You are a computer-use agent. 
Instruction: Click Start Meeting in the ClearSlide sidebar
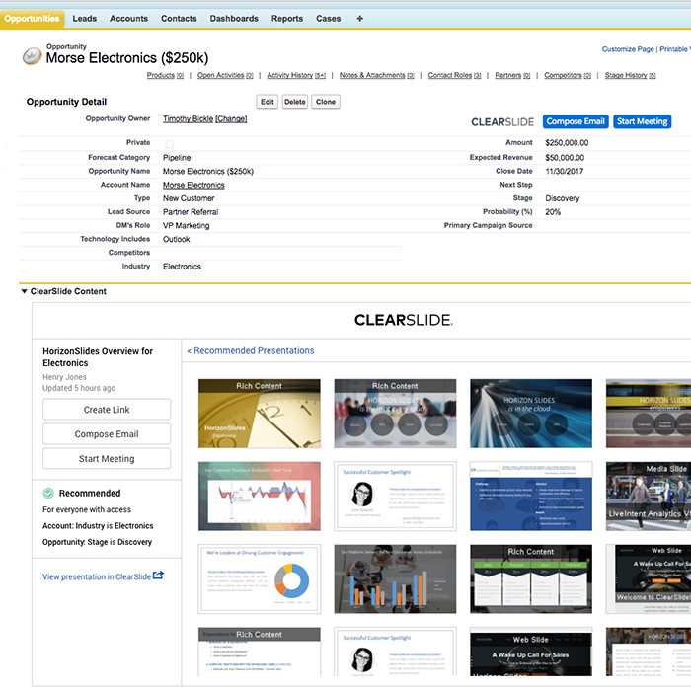(x=107, y=459)
